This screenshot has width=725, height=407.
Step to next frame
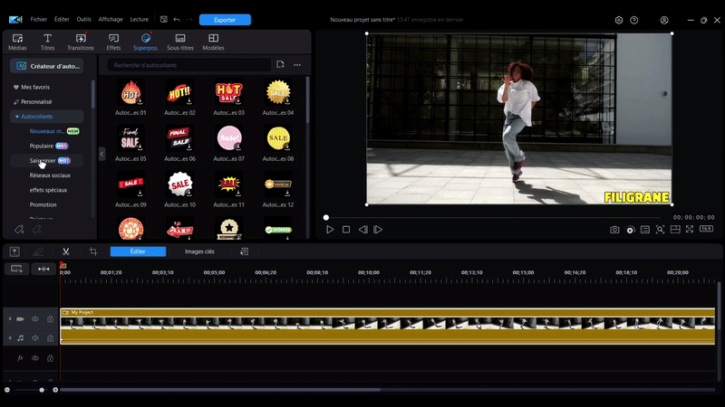[378, 230]
